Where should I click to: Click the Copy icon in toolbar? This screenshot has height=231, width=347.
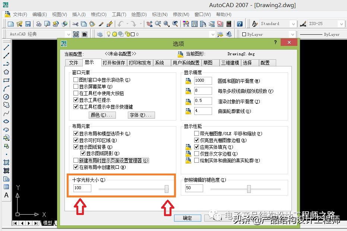(84, 24)
